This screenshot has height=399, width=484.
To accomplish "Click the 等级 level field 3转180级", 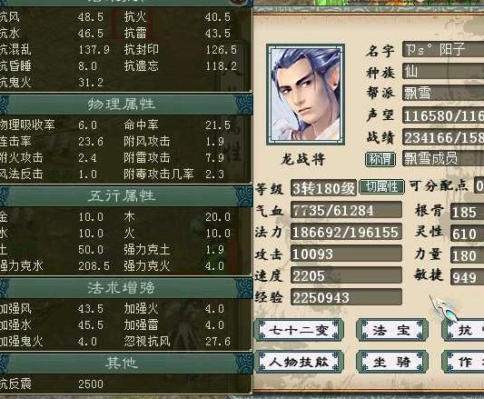I will 323,188.
